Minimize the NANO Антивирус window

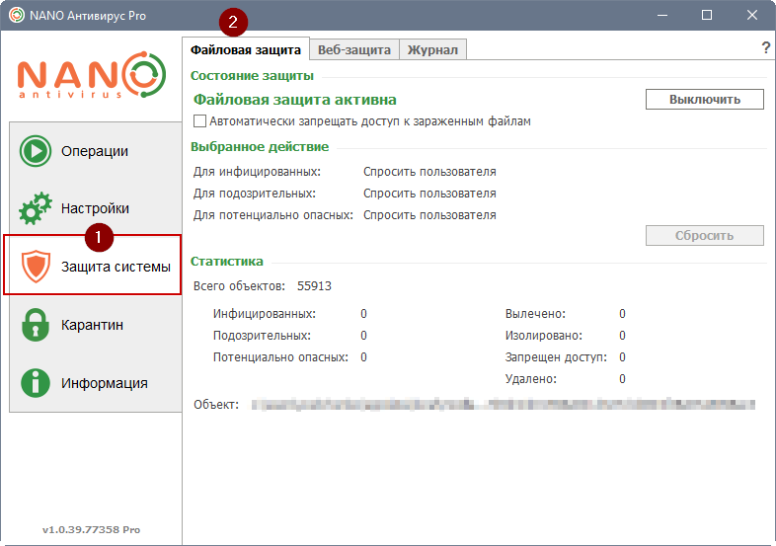click(660, 15)
